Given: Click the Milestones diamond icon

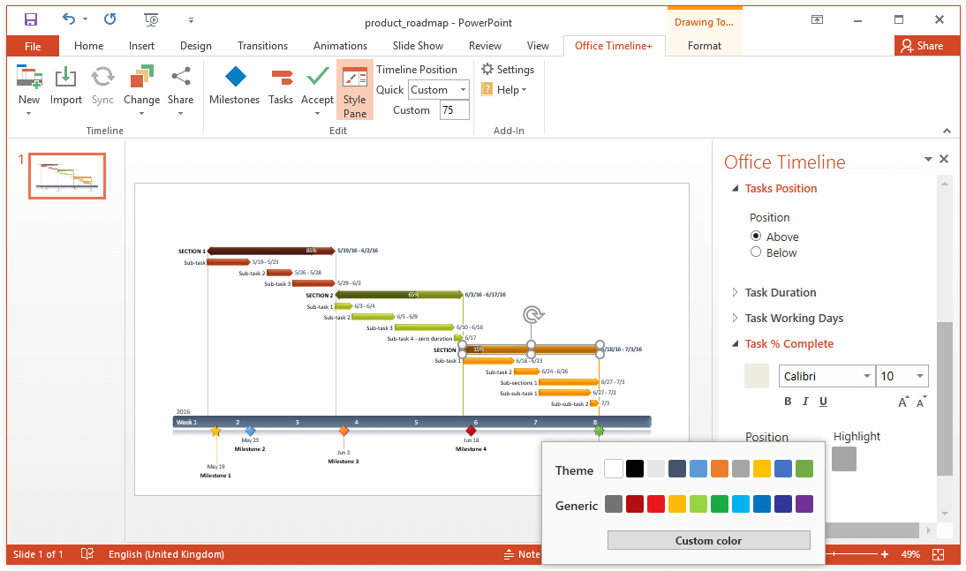Looking at the screenshot, I should (x=234, y=78).
